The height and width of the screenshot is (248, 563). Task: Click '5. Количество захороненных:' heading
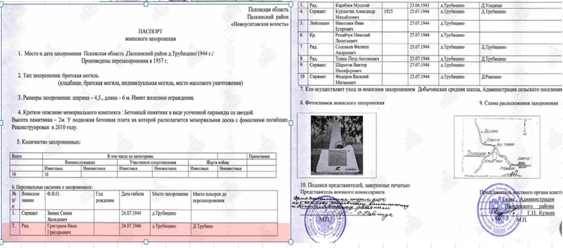pos(49,142)
